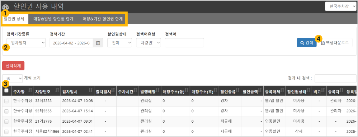Toggle the select-all checkbox in table header
358x137 pixels.
tap(7, 91)
